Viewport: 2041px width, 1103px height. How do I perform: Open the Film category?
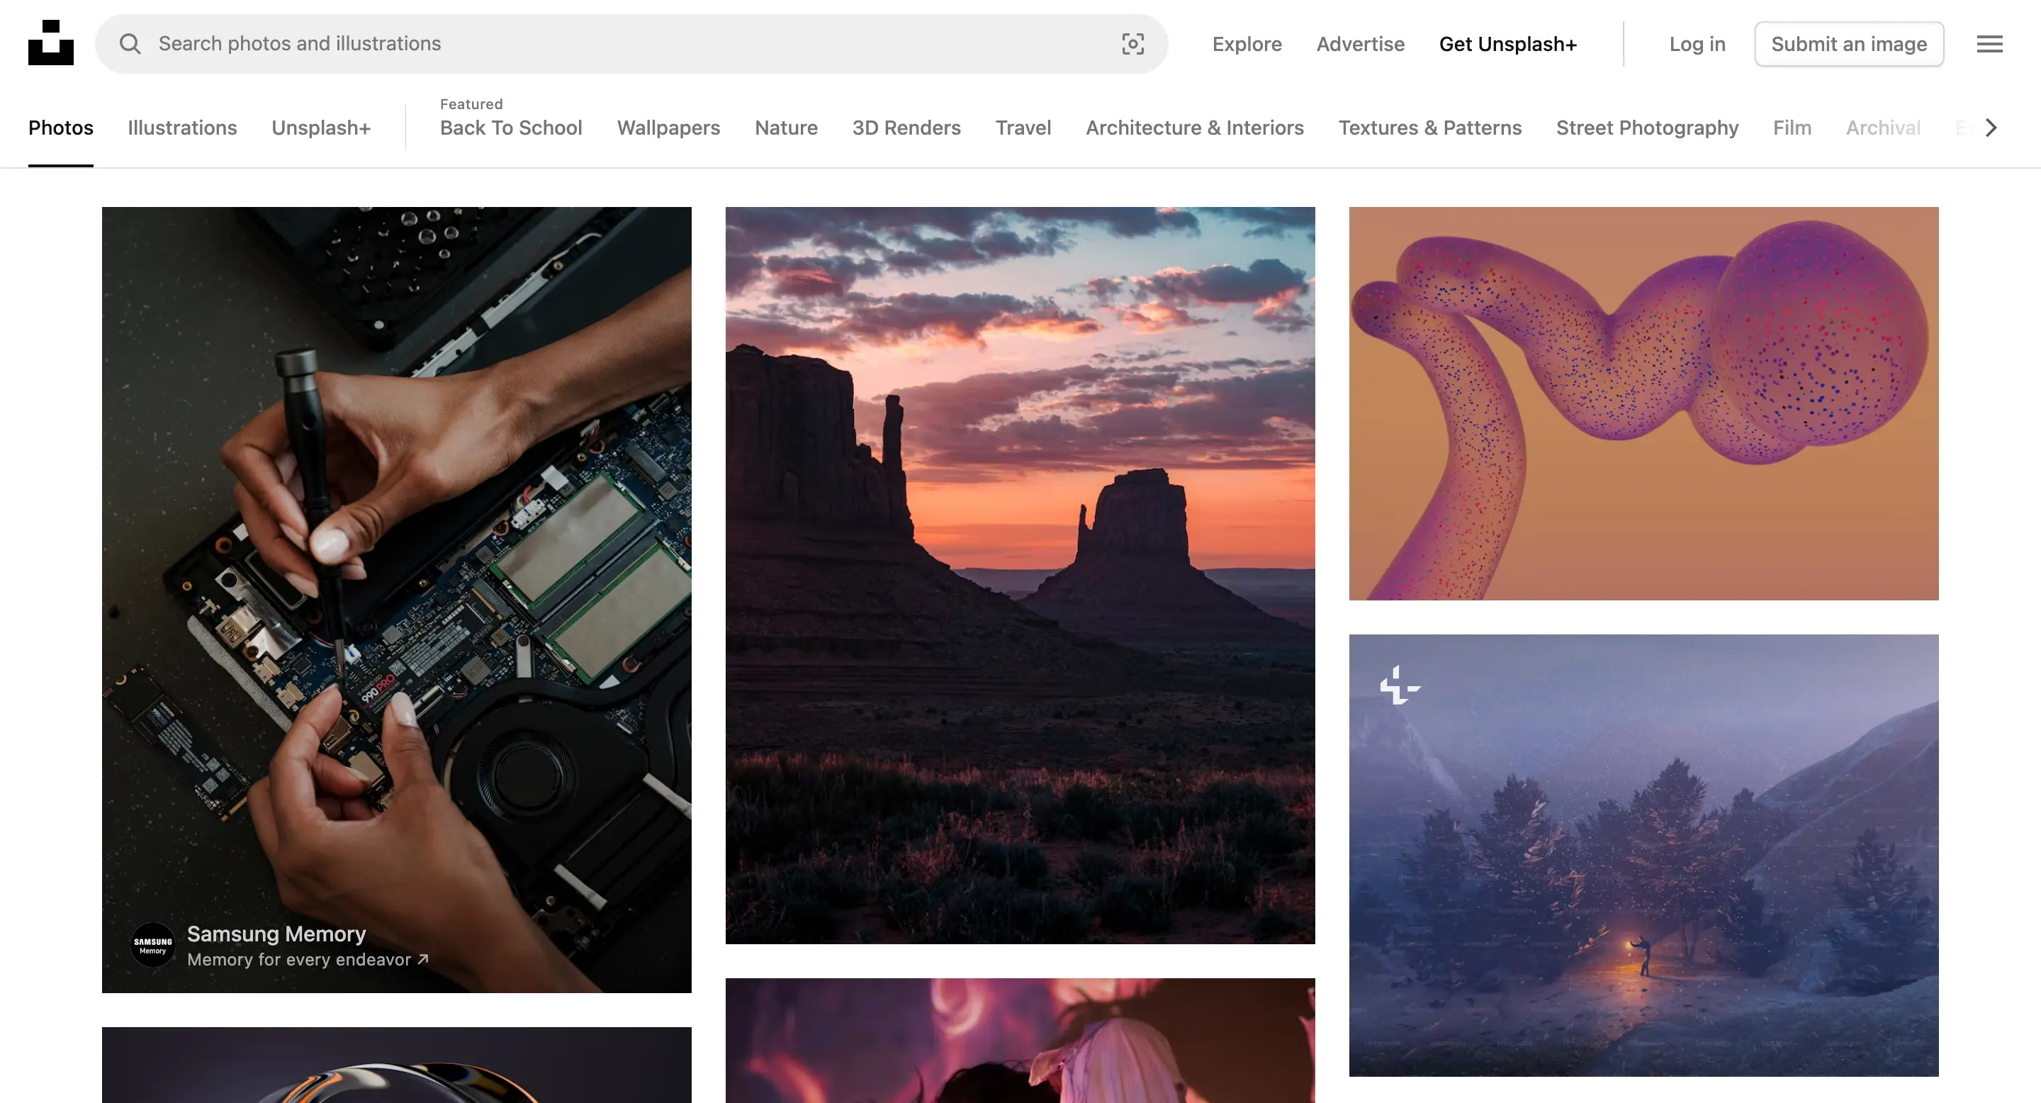click(1792, 128)
